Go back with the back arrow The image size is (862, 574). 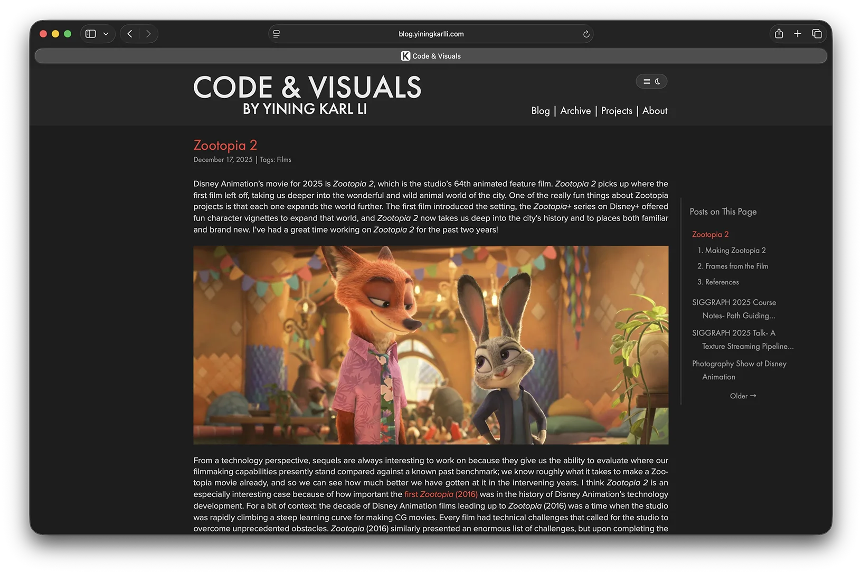point(130,34)
